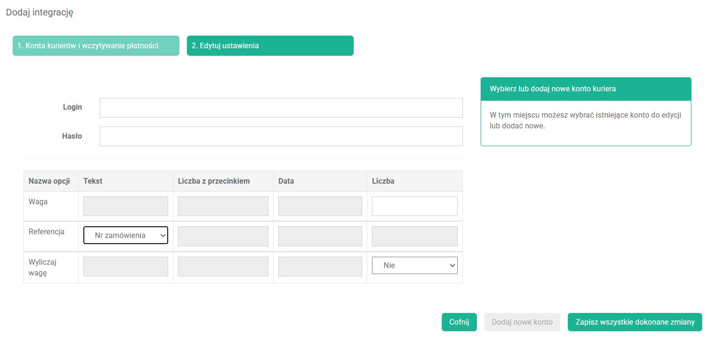Select the Referencja field in Data column
713x342 pixels.
coord(320,237)
